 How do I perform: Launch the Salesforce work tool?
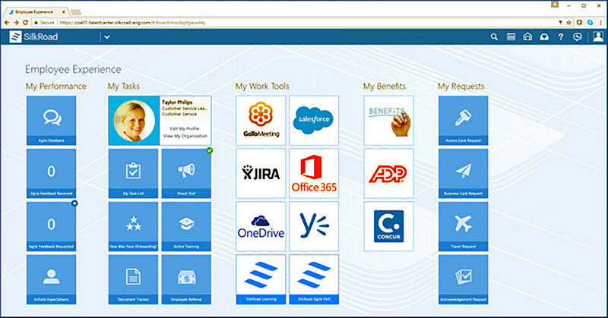314,120
